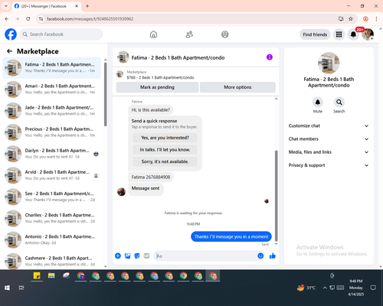This screenshot has width=383, height=306.
Task: Open Windows Start menu
Action: [7, 288]
